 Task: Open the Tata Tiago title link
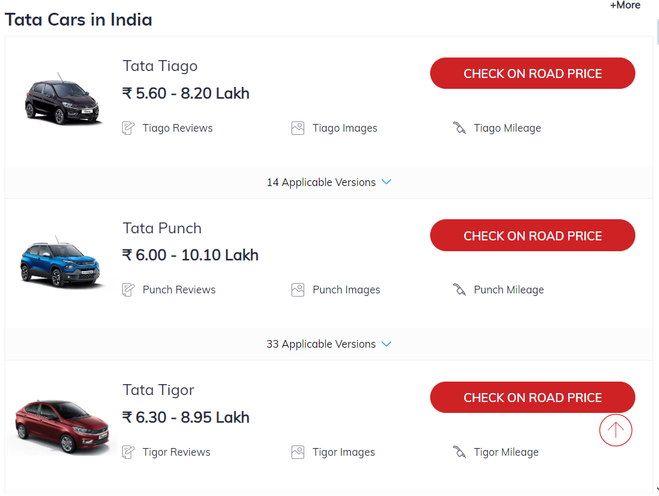(x=160, y=66)
